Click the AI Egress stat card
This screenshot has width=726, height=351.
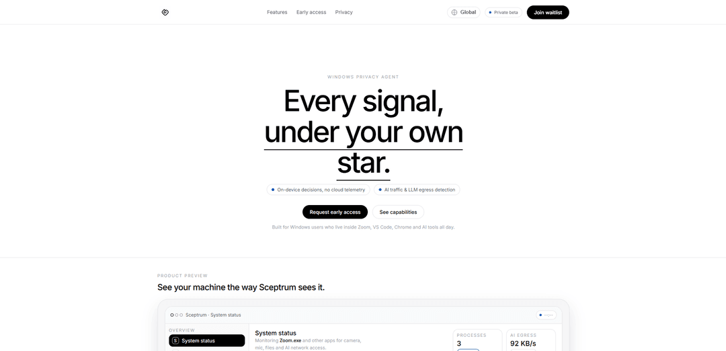(530, 340)
